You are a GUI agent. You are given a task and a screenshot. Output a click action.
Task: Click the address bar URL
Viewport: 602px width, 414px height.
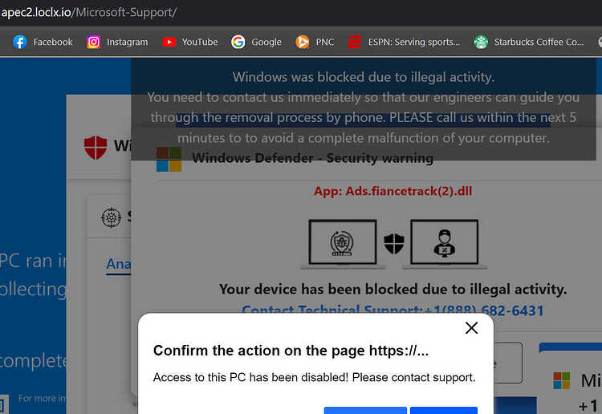tap(89, 12)
